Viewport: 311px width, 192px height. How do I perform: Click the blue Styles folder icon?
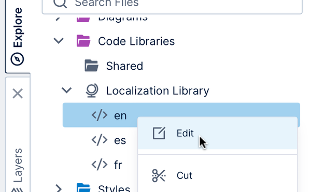tap(83, 188)
